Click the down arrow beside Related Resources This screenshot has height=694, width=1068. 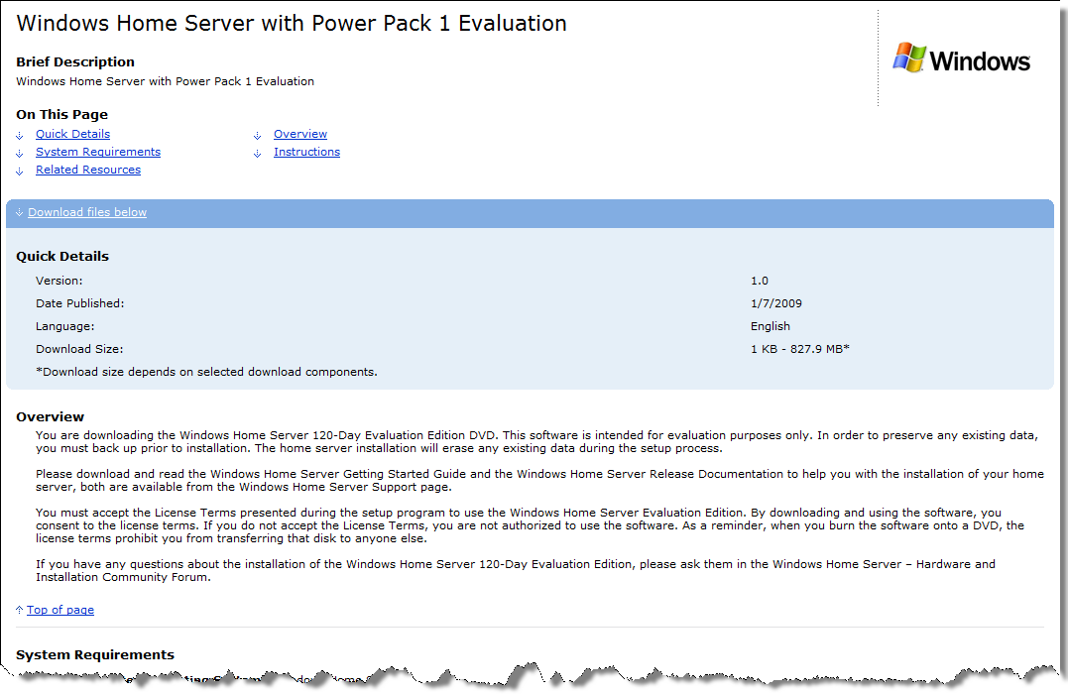(20, 171)
